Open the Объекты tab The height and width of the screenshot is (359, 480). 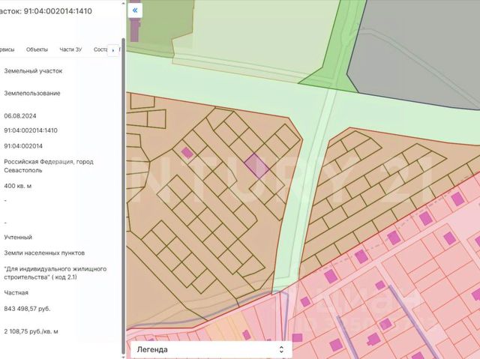coord(37,49)
